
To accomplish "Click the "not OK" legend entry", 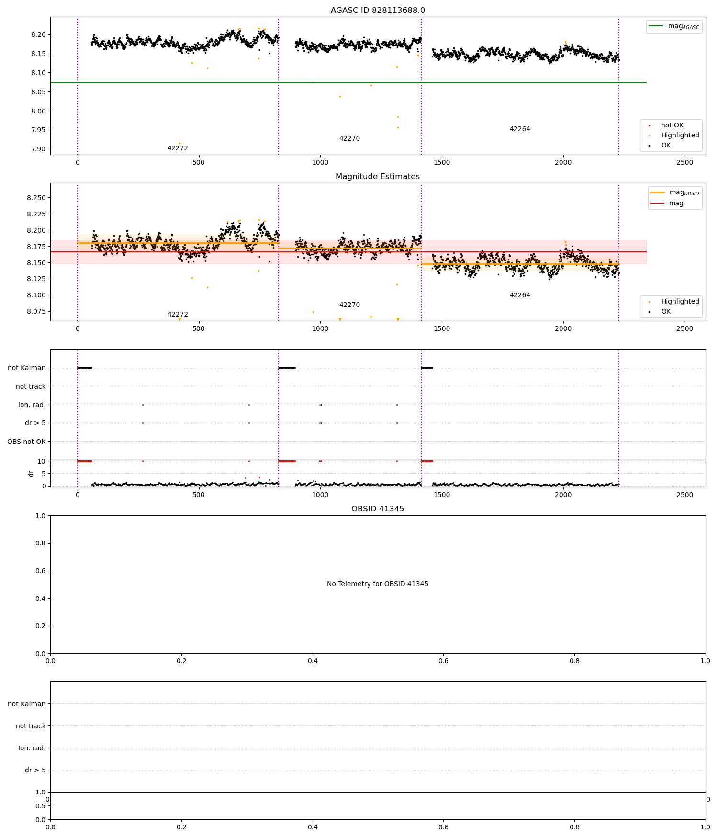I will pos(672,125).
